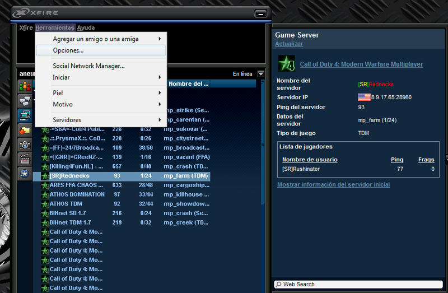Screen dimensions: 448x293
Task: Open the favorites star icon in sidebar
Action: pos(25,174)
